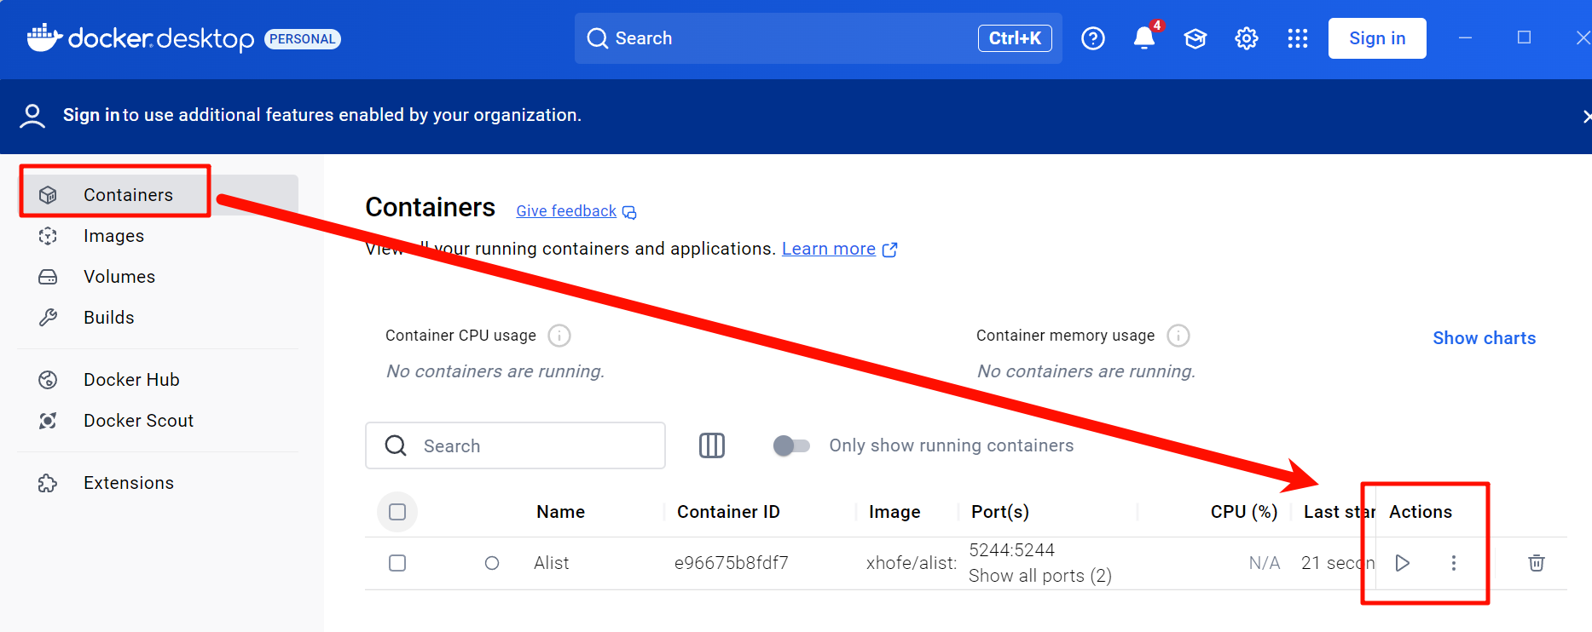1592x632 pixels.
Task: Open the column display options icon
Action: pyautogui.click(x=712, y=445)
